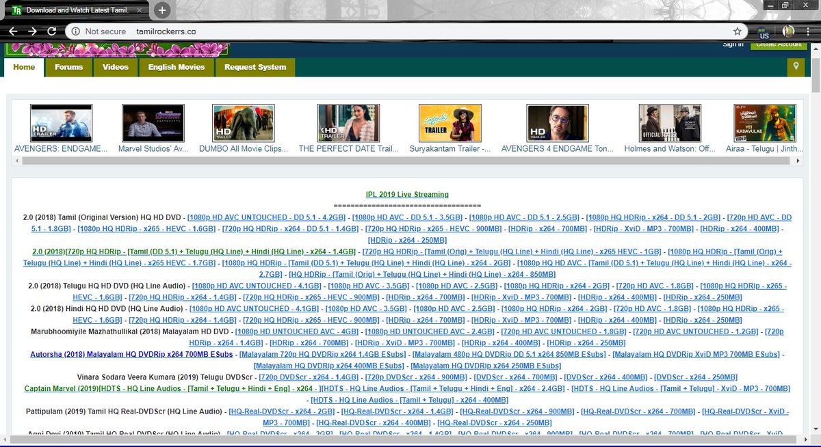Click the carousel scrollbar's left arrow

click(x=16, y=161)
